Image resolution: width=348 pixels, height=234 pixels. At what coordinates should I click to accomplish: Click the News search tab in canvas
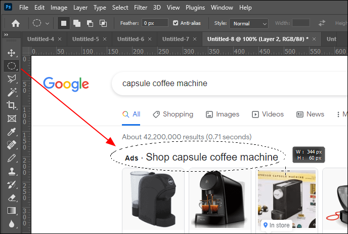pos(310,114)
